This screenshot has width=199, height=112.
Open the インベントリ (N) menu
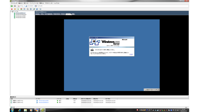pos(34,3)
